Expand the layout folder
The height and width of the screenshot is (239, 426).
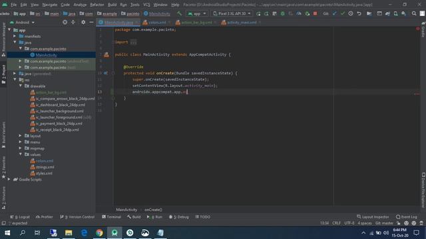click(x=21, y=135)
